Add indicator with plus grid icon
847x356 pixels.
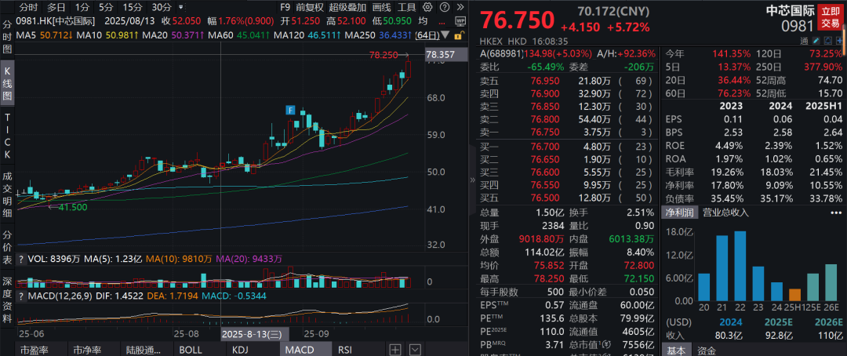point(395,349)
